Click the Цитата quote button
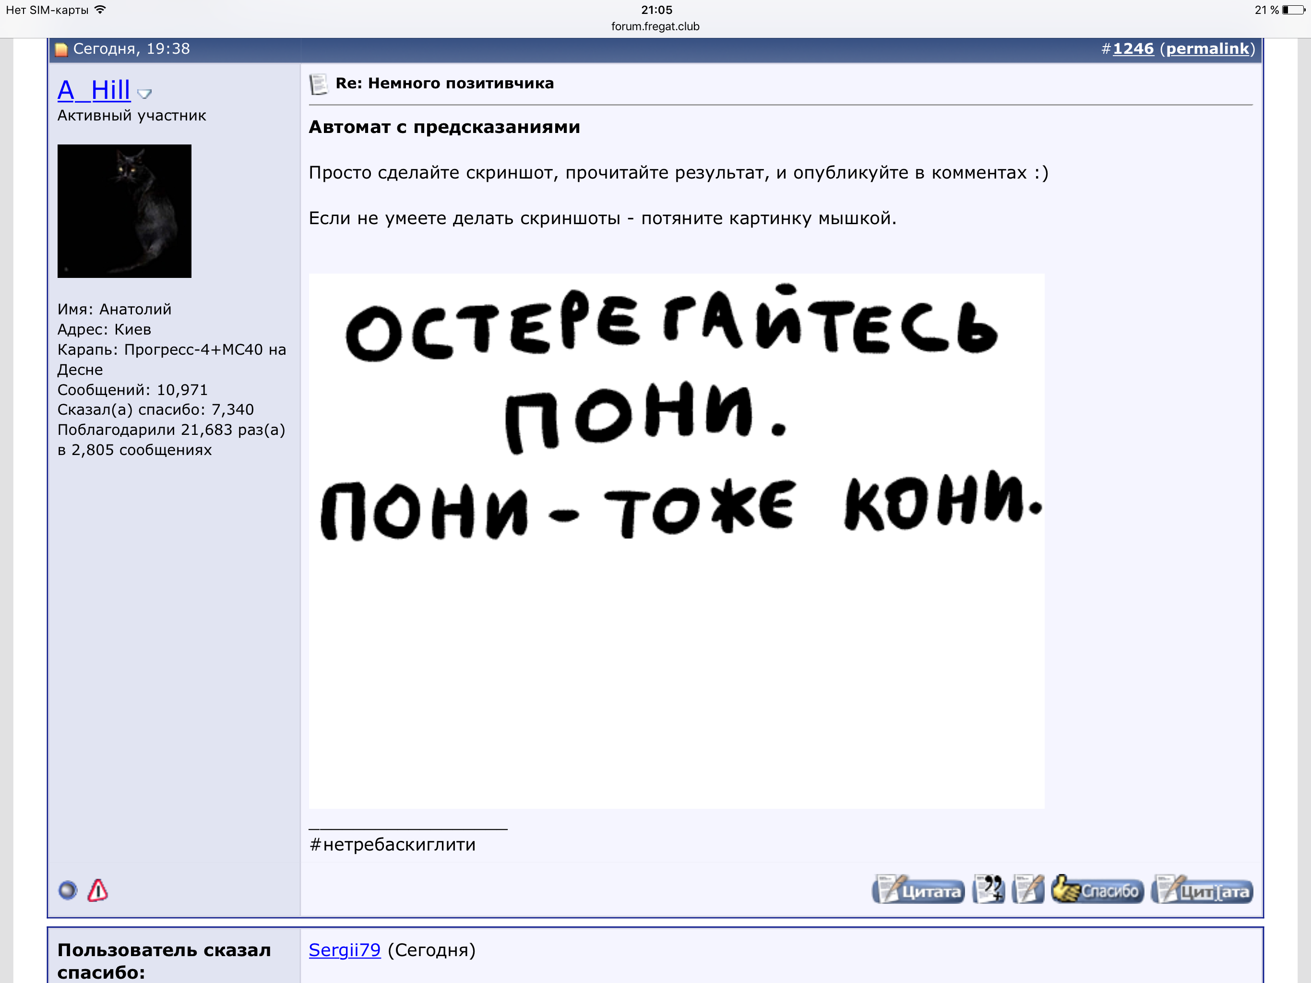1311x983 pixels. 918,890
